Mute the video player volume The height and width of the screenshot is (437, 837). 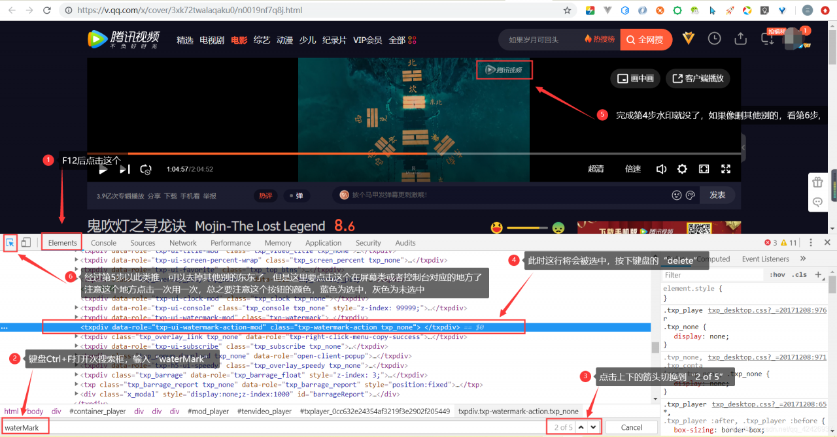661,169
